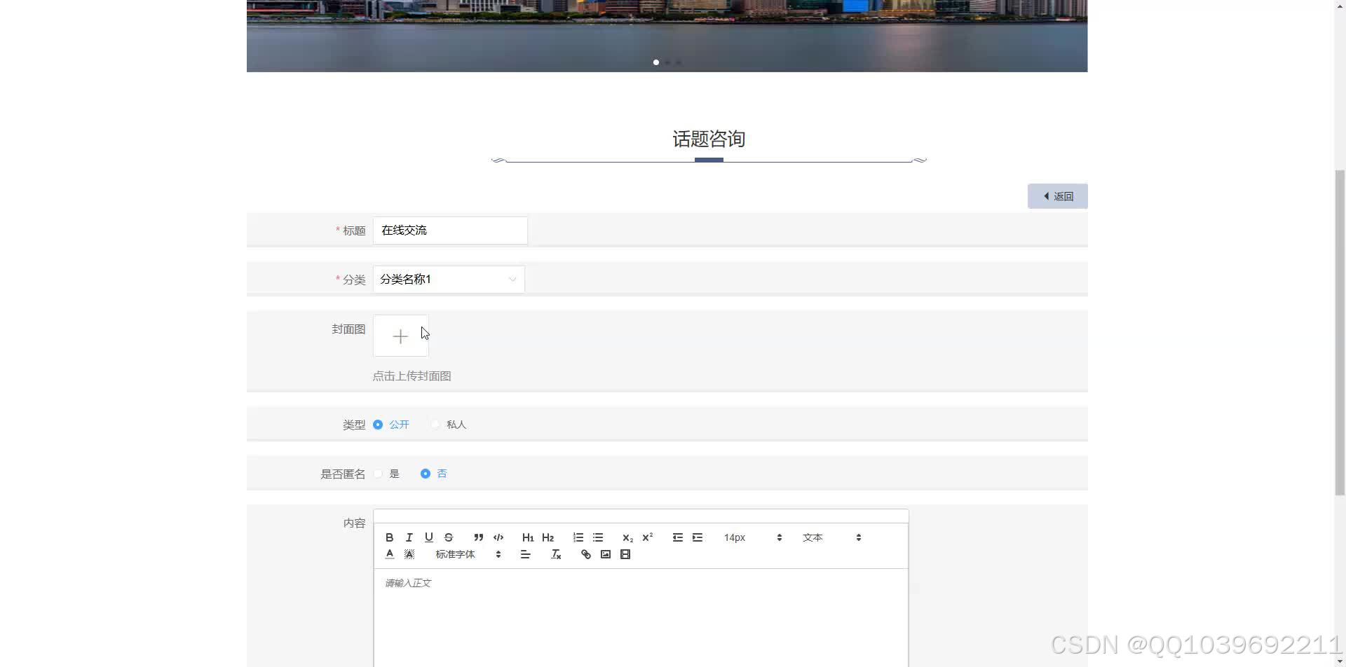Screen dimensions: 1346x667
Task: Click the 返回 button
Action: click(x=1057, y=195)
